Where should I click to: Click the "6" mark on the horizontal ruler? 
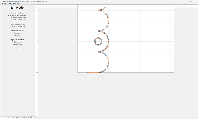[x=160, y=5]
